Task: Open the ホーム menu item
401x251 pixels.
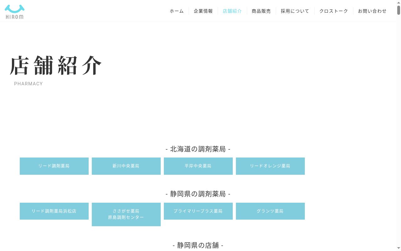Action: [177, 11]
